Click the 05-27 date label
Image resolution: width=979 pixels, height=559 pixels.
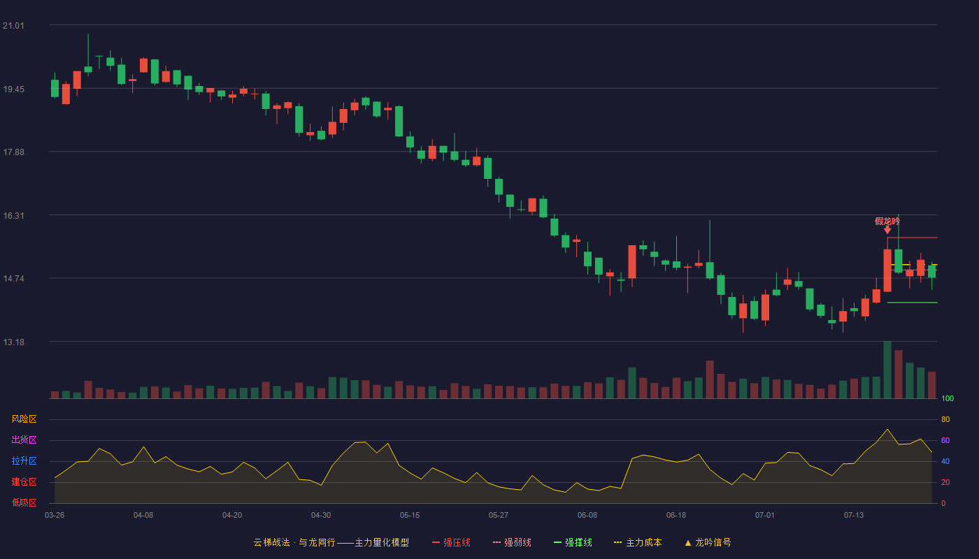pyautogui.click(x=499, y=515)
